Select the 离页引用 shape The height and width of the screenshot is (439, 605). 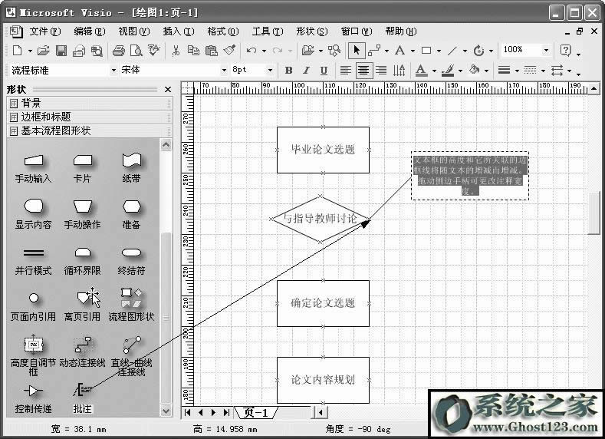[x=82, y=305]
